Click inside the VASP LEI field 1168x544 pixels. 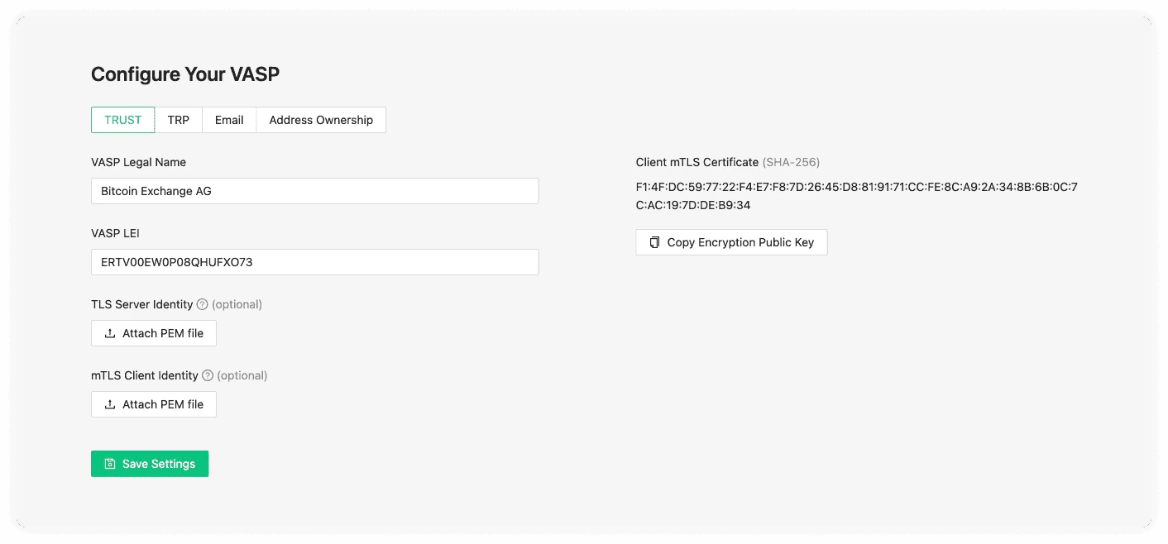[x=314, y=261]
